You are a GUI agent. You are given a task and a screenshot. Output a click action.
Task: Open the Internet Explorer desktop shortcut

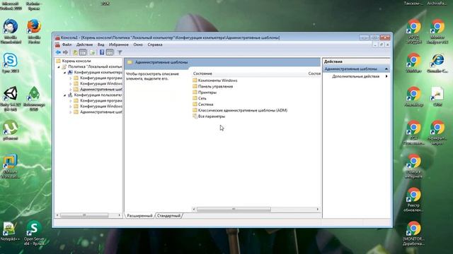437,63
